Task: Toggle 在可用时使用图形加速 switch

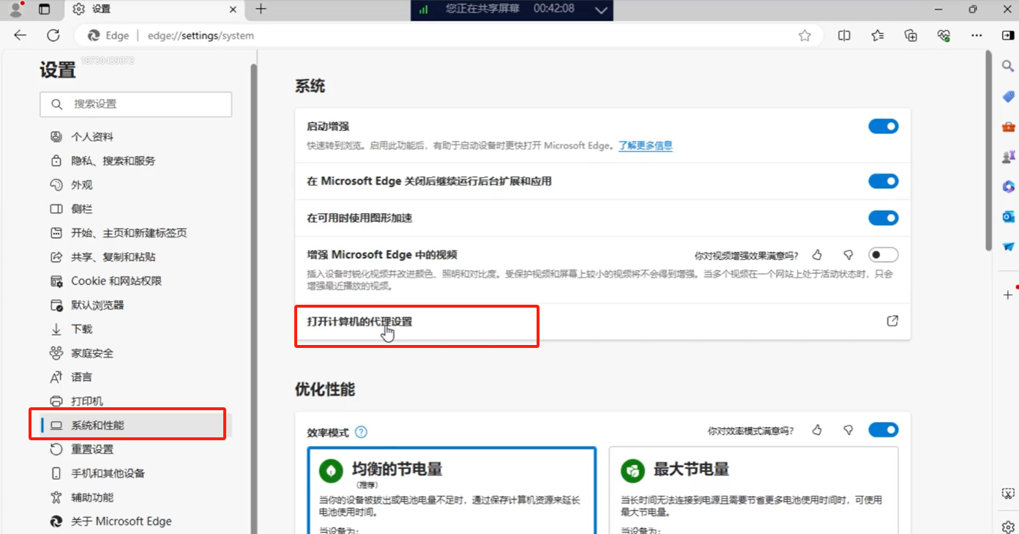Action: click(x=884, y=218)
